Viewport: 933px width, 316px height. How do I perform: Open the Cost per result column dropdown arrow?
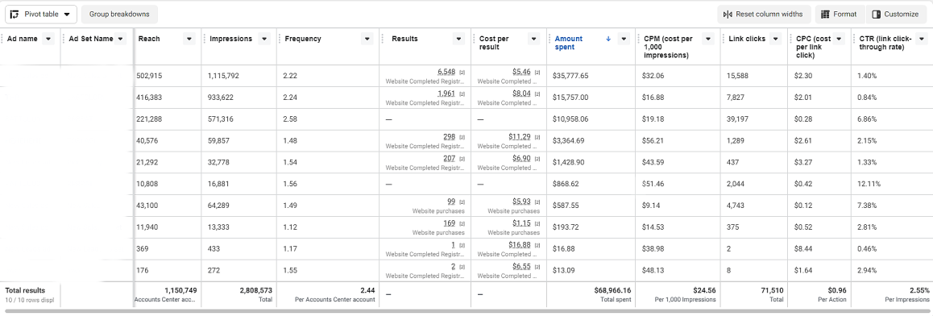(x=534, y=39)
